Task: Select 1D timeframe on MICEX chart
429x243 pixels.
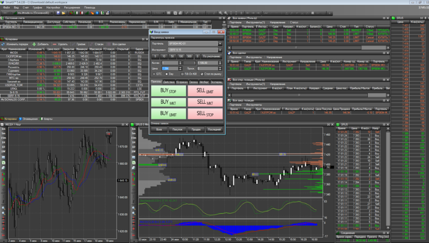Action: [3, 146]
